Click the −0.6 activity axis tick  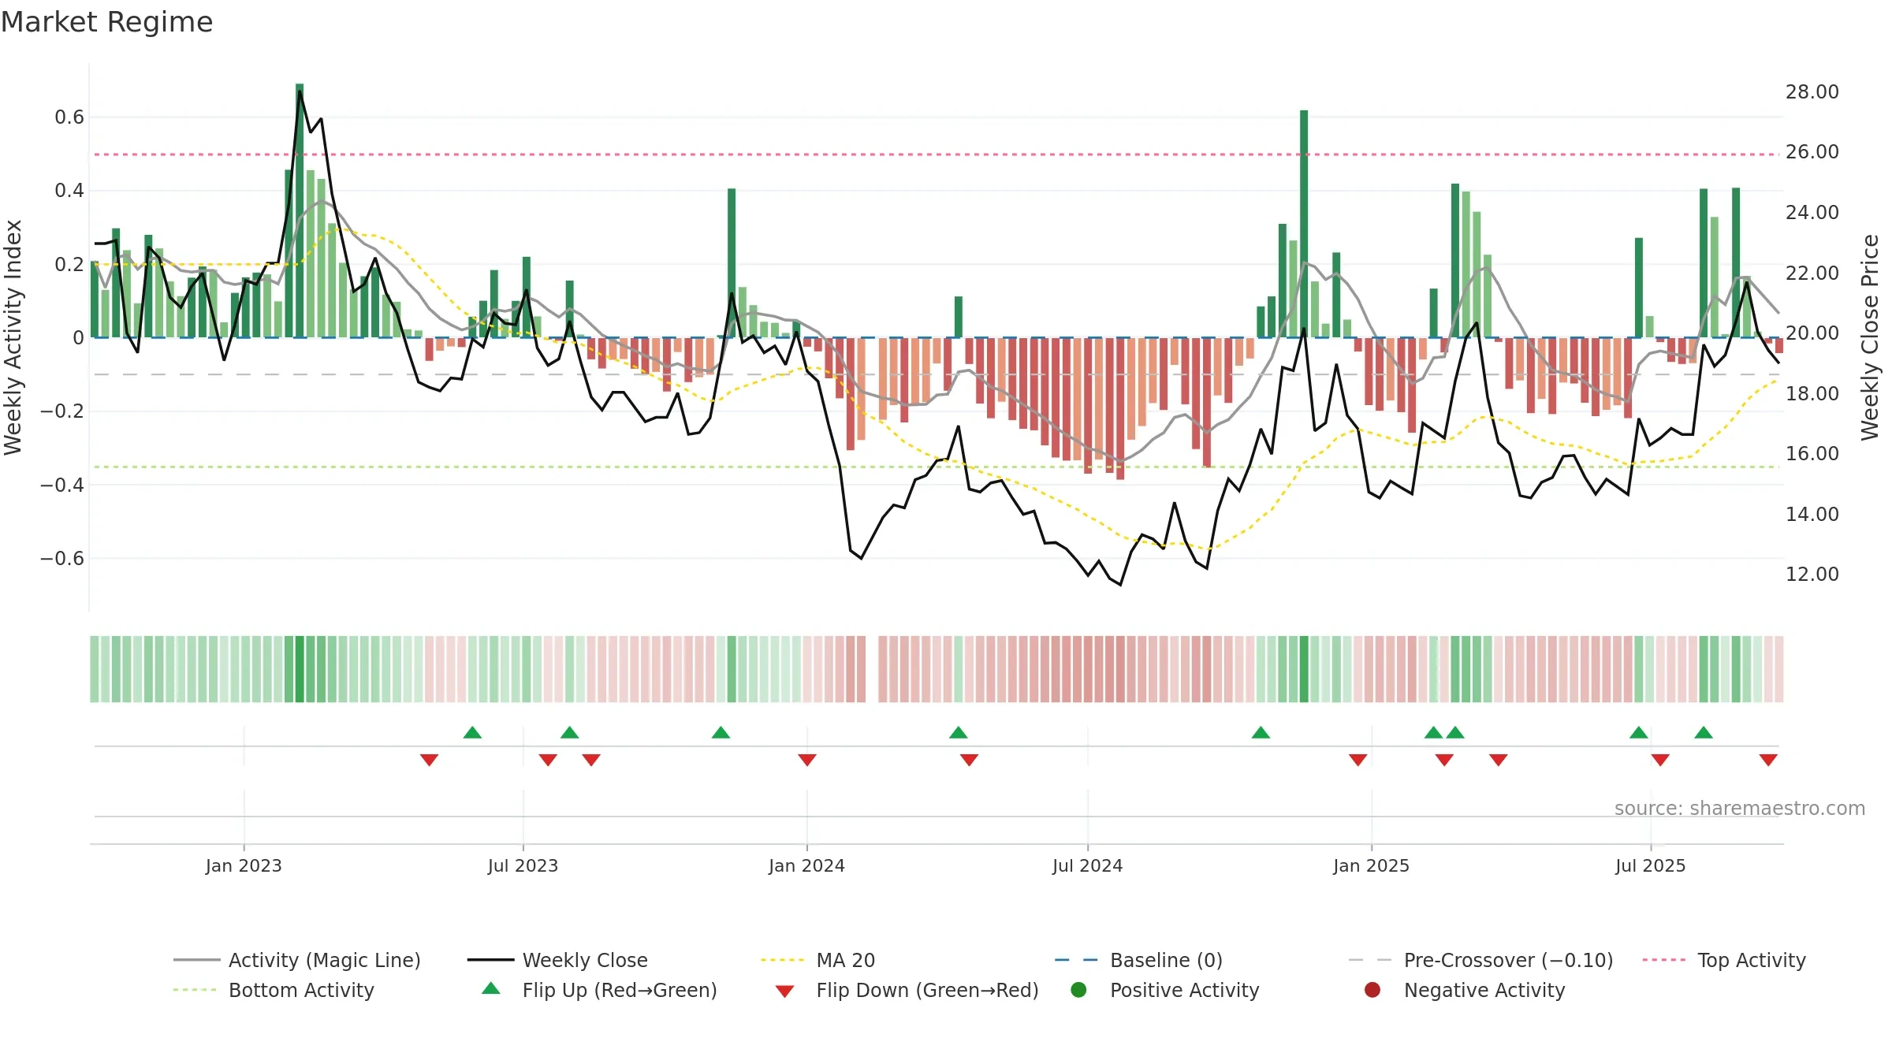pyautogui.click(x=62, y=559)
